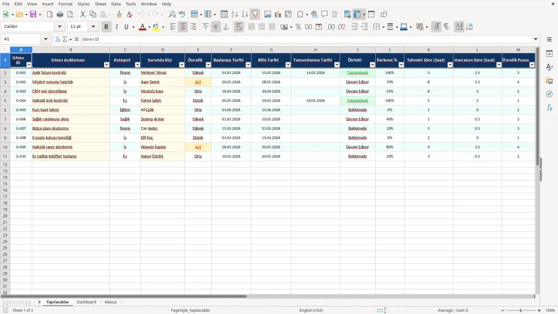
Task: Click the Define Print Area icon
Action: coord(347,14)
